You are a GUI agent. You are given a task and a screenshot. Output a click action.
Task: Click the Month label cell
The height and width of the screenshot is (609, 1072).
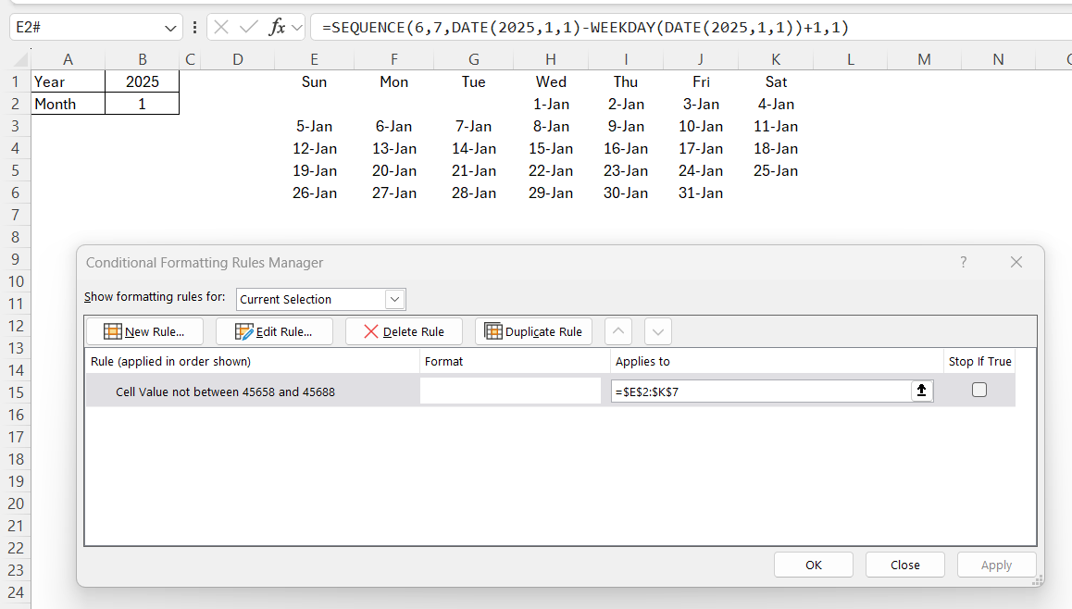(x=68, y=104)
